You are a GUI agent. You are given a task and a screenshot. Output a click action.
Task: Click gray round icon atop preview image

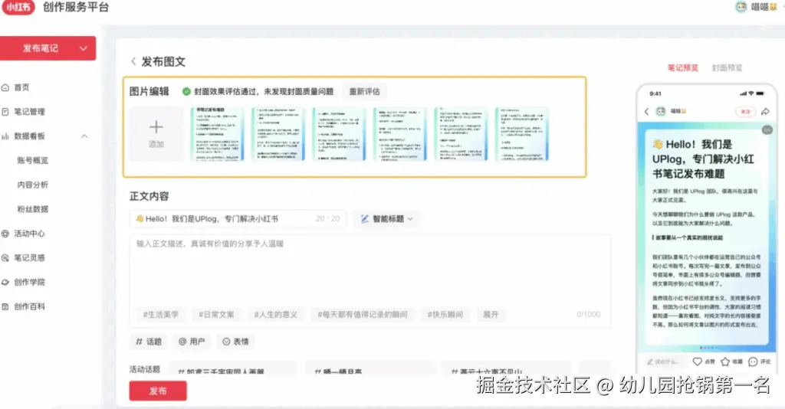coord(767,130)
